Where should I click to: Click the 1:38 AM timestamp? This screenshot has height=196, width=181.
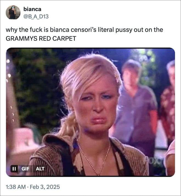point(16,187)
